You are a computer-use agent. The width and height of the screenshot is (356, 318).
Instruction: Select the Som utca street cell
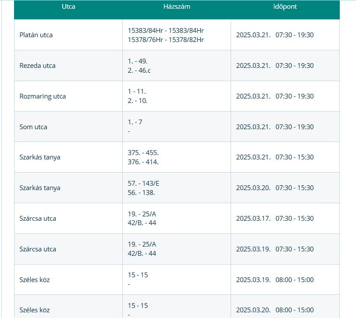click(33, 127)
